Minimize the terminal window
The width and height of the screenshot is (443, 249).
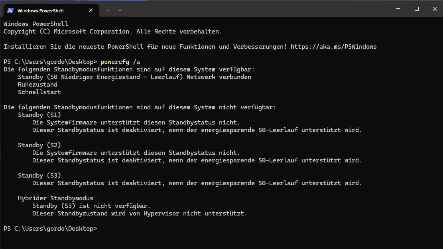click(x=398, y=9)
